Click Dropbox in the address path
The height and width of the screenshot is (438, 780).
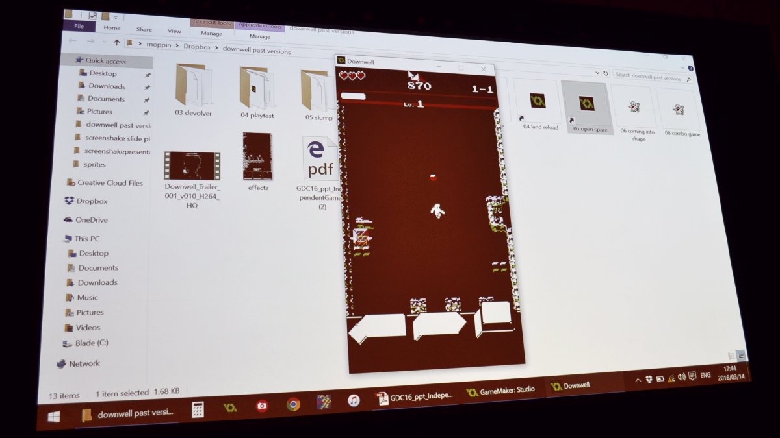click(x=198, y=47)
